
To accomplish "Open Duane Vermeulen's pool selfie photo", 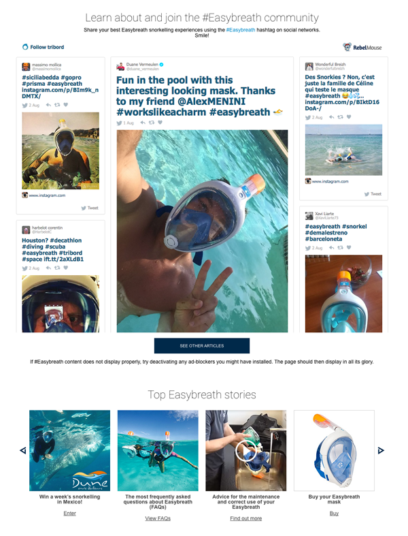I will (x=202, y=231).
